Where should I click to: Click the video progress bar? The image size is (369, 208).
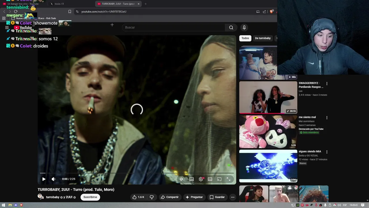[137, 173]
